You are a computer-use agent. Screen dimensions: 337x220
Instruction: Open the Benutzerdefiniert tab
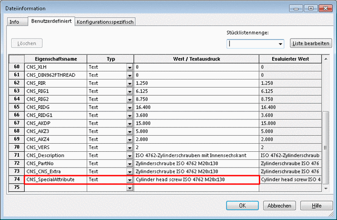pos(51,21)
